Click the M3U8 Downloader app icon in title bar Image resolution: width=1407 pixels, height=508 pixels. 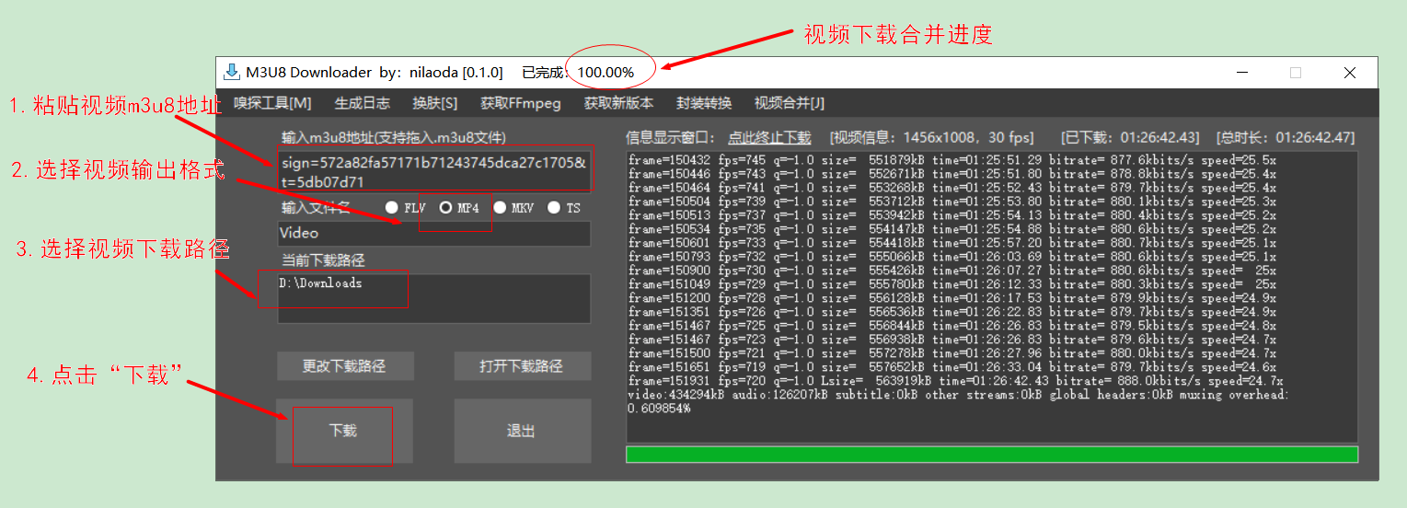tap(232, 72)
